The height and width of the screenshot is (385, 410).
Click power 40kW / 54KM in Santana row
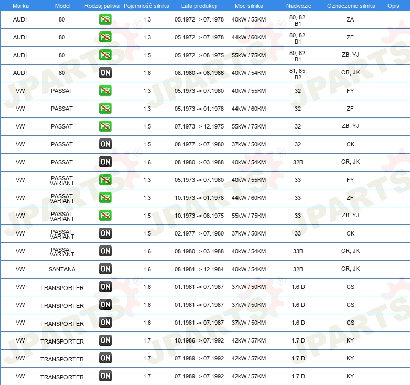[249, 269]
